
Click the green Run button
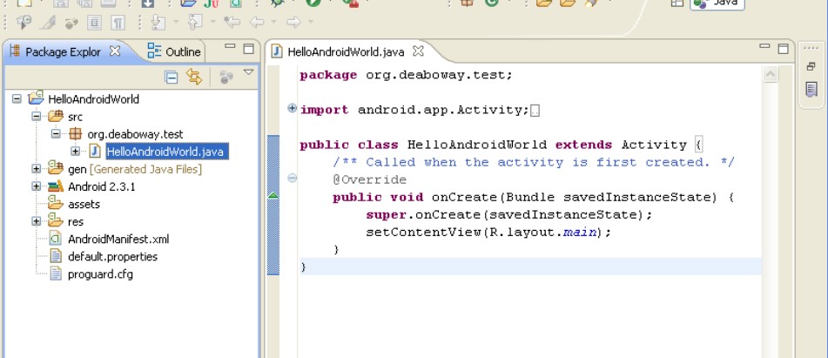tap(313, 3)
